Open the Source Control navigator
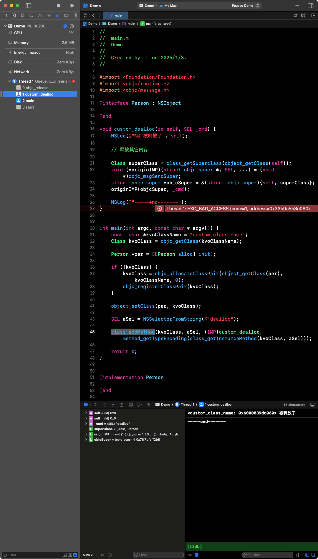 pos(14,16)
